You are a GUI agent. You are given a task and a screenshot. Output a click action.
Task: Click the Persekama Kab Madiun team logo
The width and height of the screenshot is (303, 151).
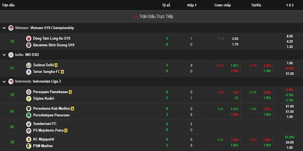coord(29,108)
